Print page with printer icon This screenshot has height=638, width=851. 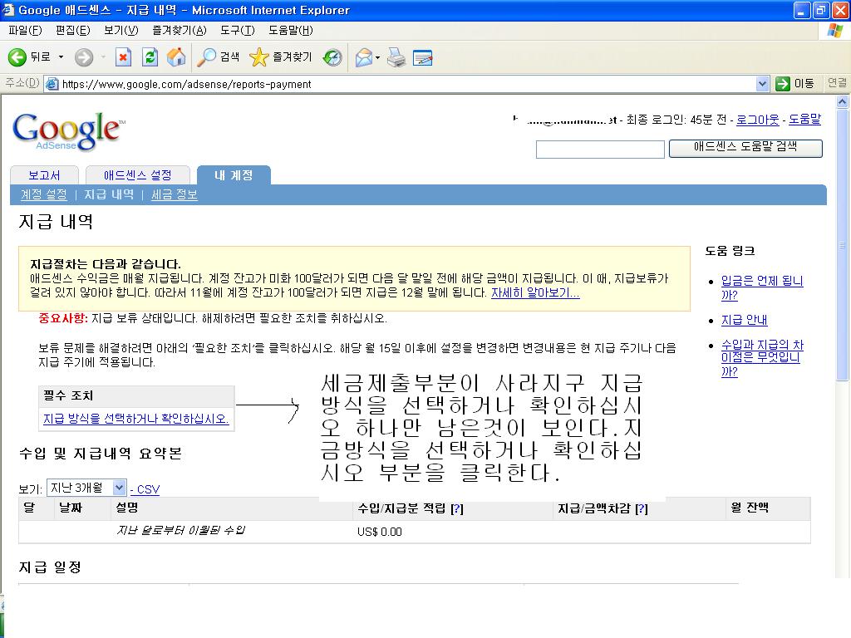(x=396, y=57)
